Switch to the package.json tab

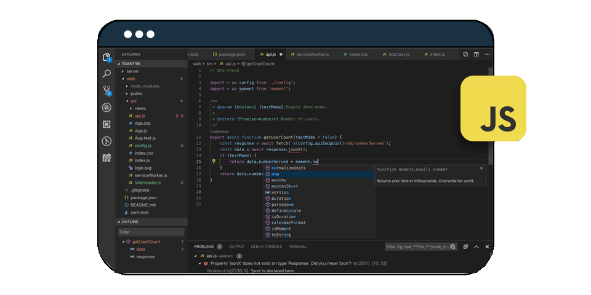click(229, 55)
